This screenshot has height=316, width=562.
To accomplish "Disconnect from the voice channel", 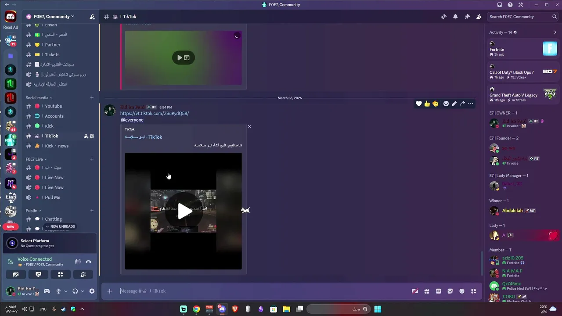I will (x=88, y=262).
